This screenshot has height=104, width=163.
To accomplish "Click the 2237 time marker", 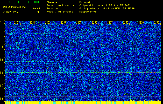I will pos(110,23).
